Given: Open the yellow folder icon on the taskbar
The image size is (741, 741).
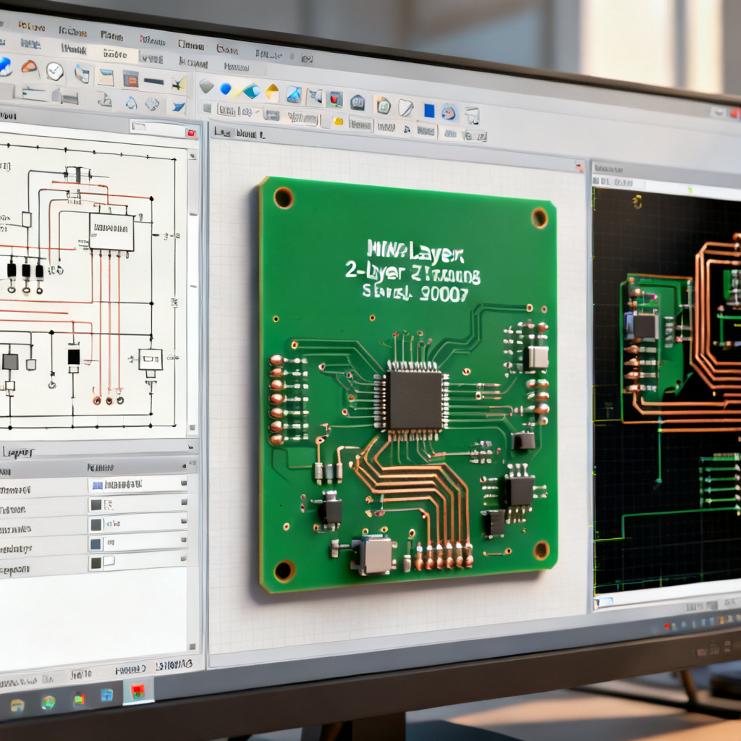Looking at the screenshot, I should pos(17,706).
